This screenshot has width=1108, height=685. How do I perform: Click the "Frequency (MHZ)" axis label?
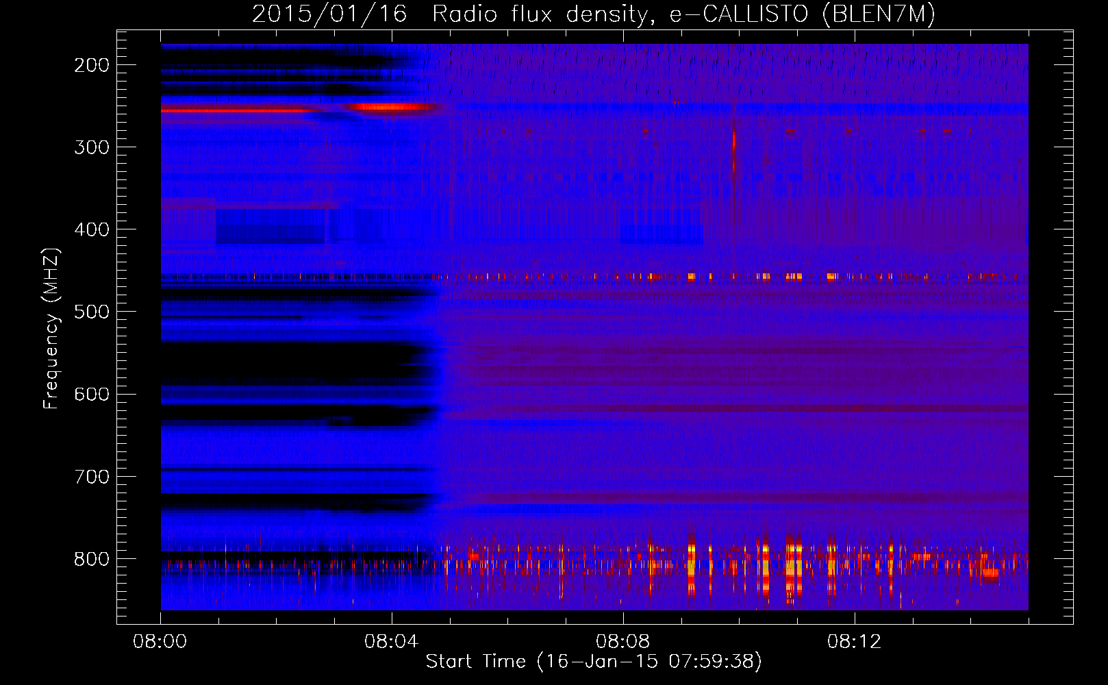(51, 328)
